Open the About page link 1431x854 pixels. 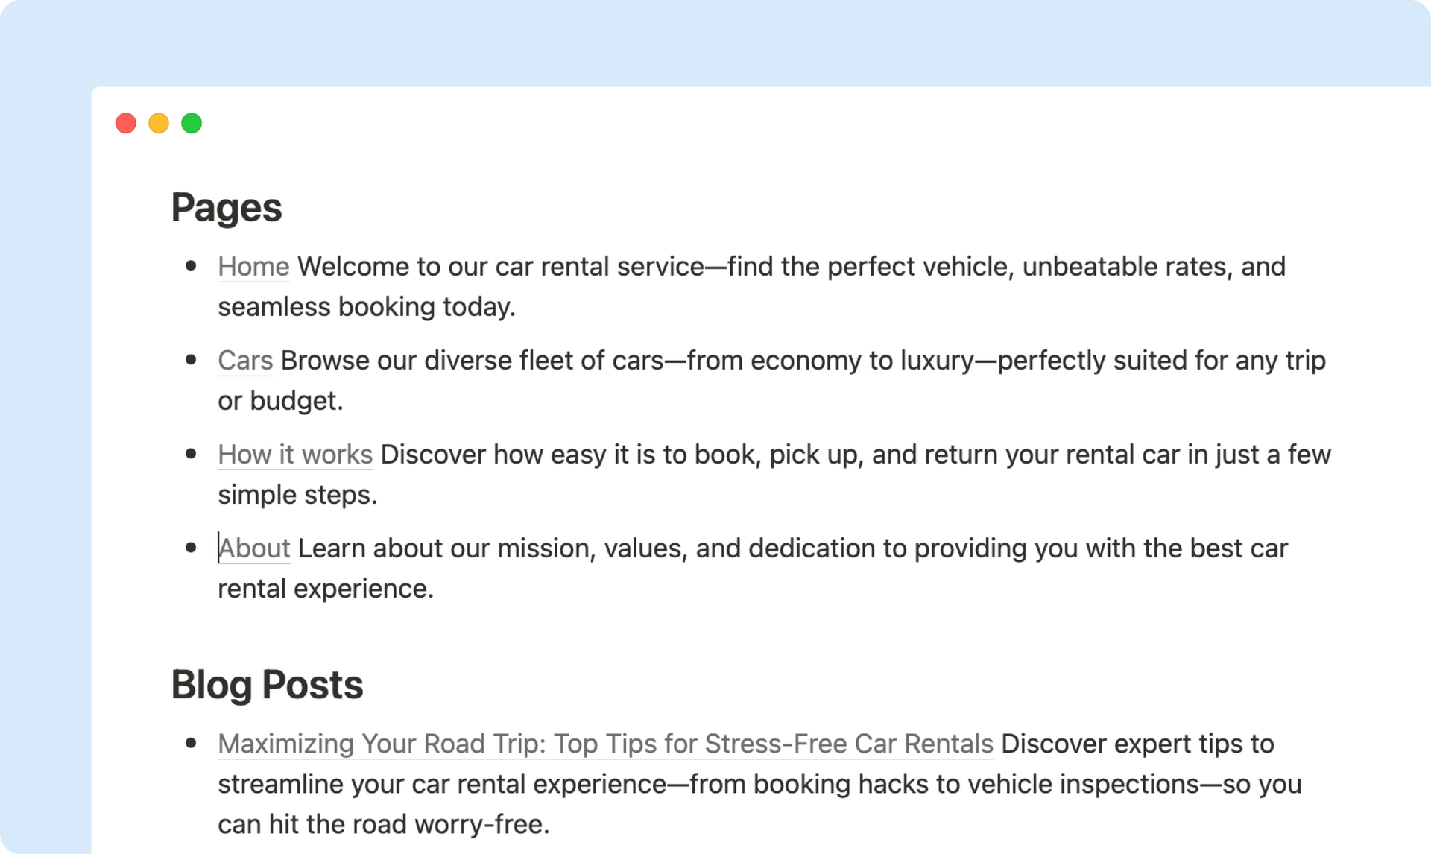coord(254,548)
